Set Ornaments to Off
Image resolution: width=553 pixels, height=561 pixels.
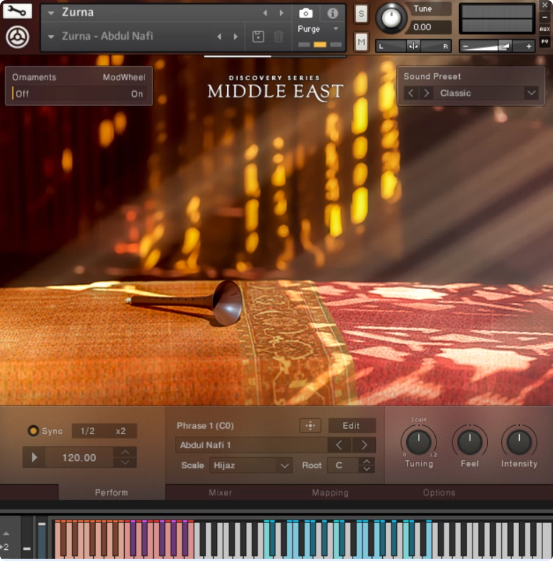[22, 94]
